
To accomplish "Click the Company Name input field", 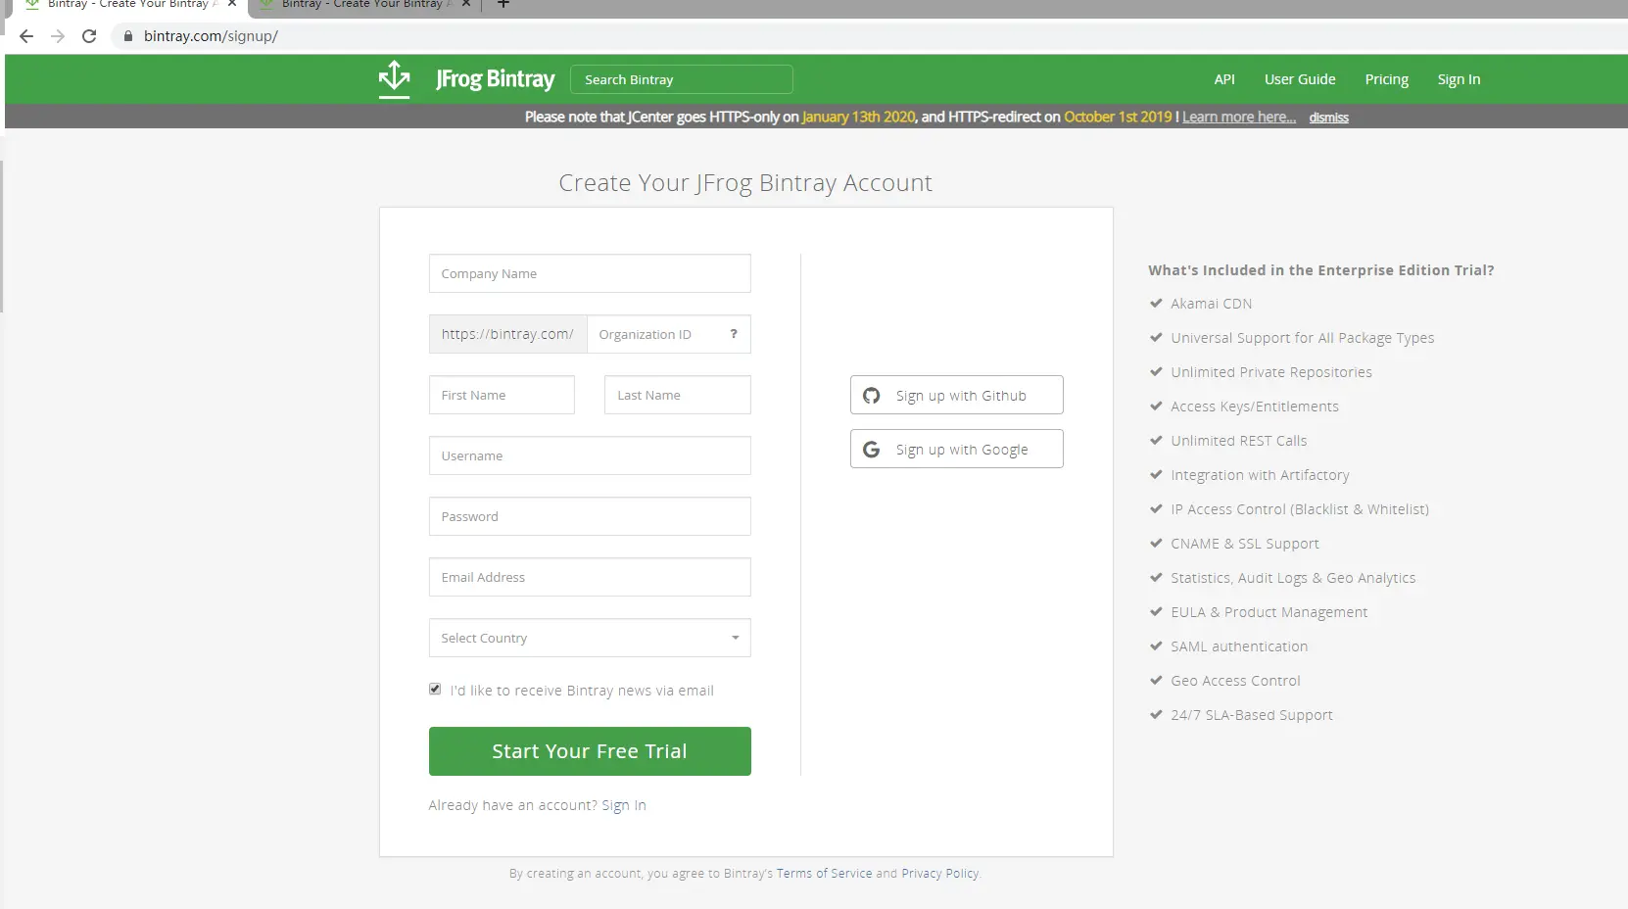I will tap(590, 273).
